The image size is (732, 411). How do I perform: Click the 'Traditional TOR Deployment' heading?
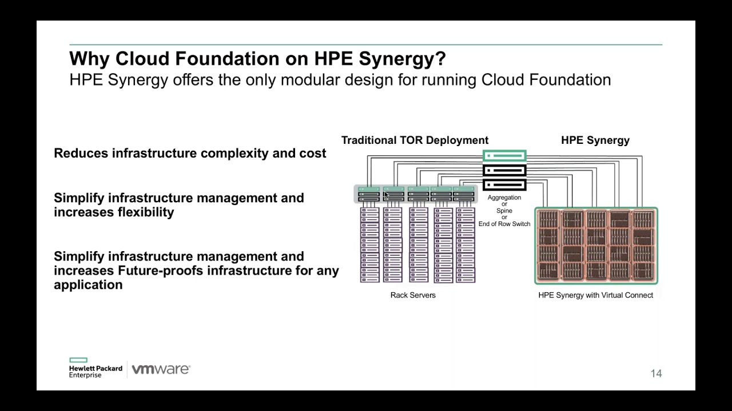click(x=415, y=140)
